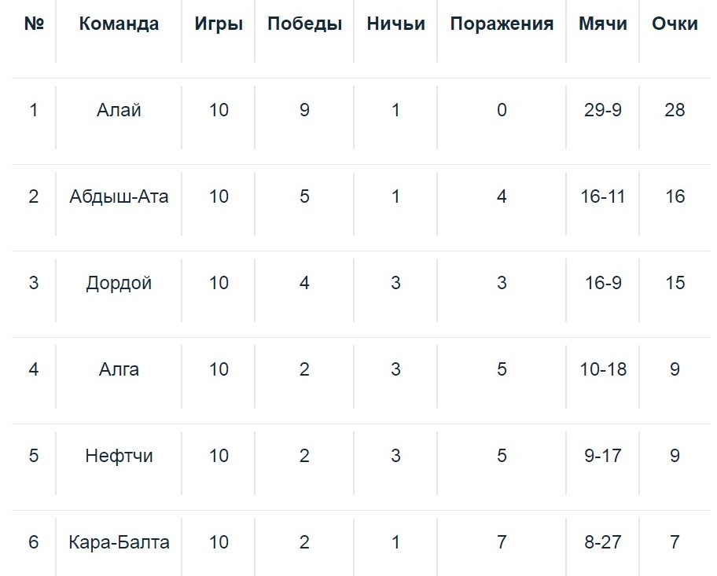This screenshot has height=576, width=717.
Task: Click goals score 29-9 for Алай
Action: [603, 110]
